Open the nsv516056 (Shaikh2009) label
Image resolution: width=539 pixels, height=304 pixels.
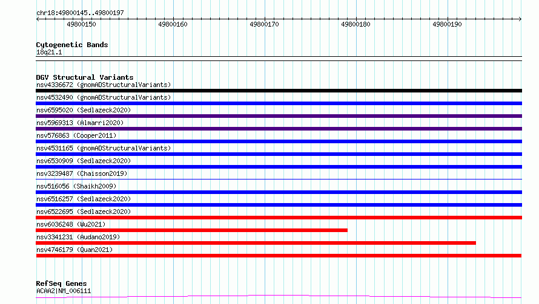point(76,186)
